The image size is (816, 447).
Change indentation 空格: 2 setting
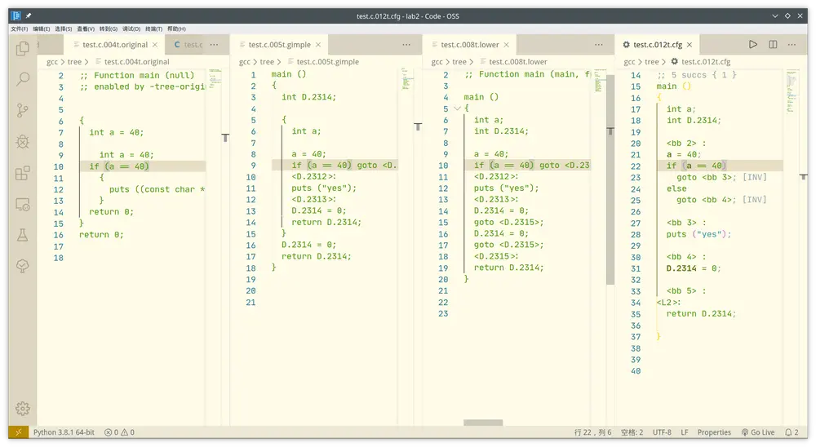click(x=632, y=432)
